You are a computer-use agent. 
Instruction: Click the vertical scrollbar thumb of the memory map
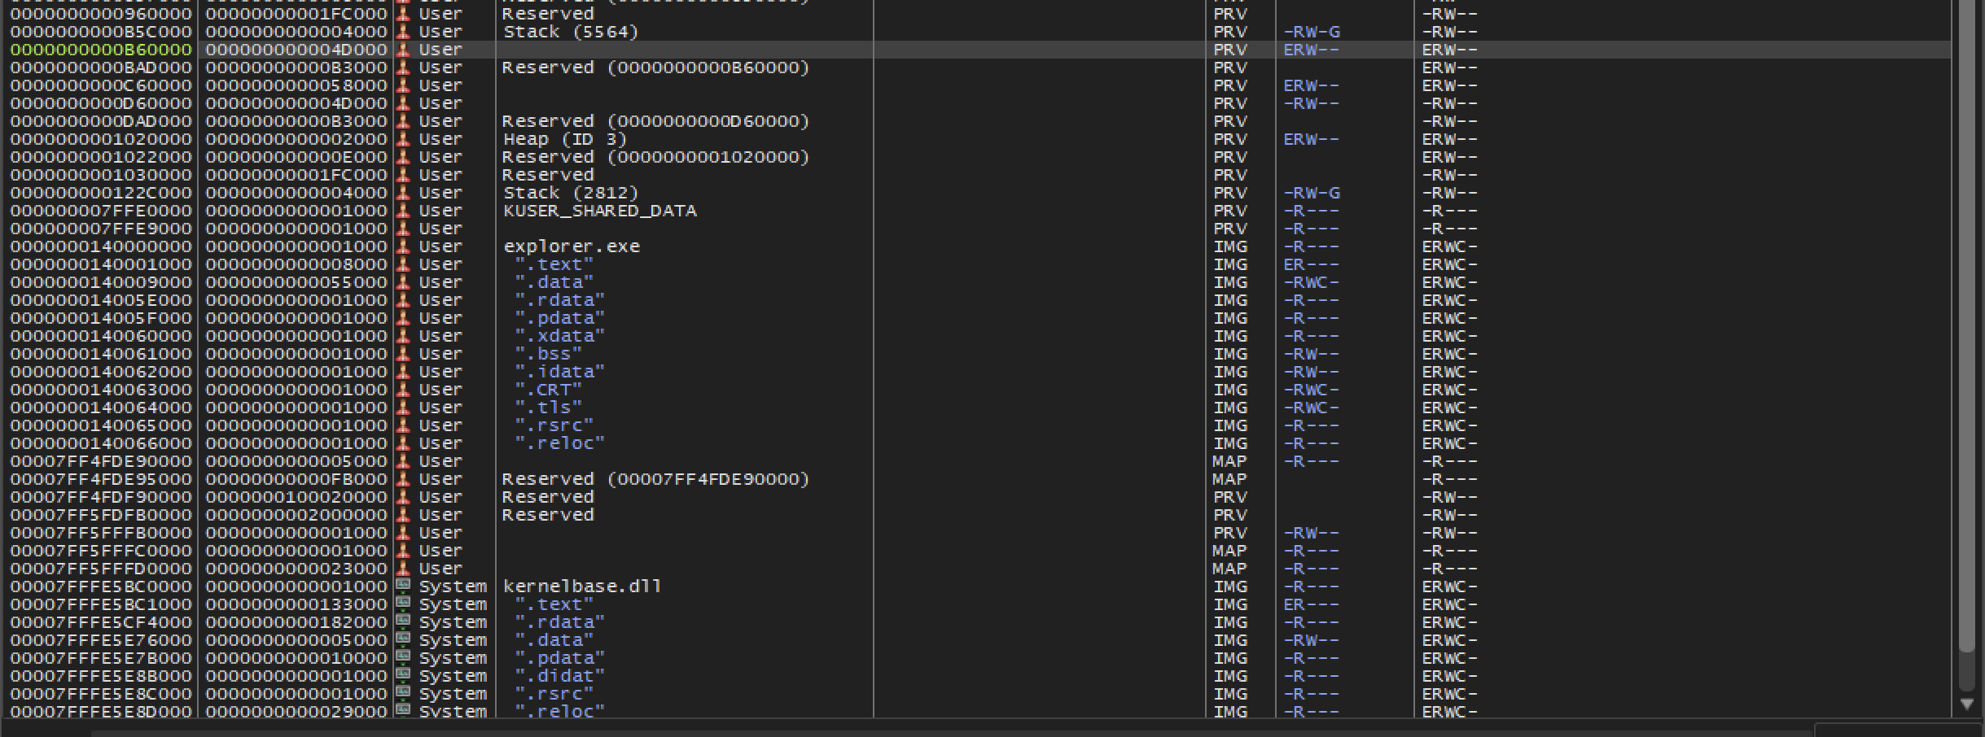click(x=1967, y=325)
